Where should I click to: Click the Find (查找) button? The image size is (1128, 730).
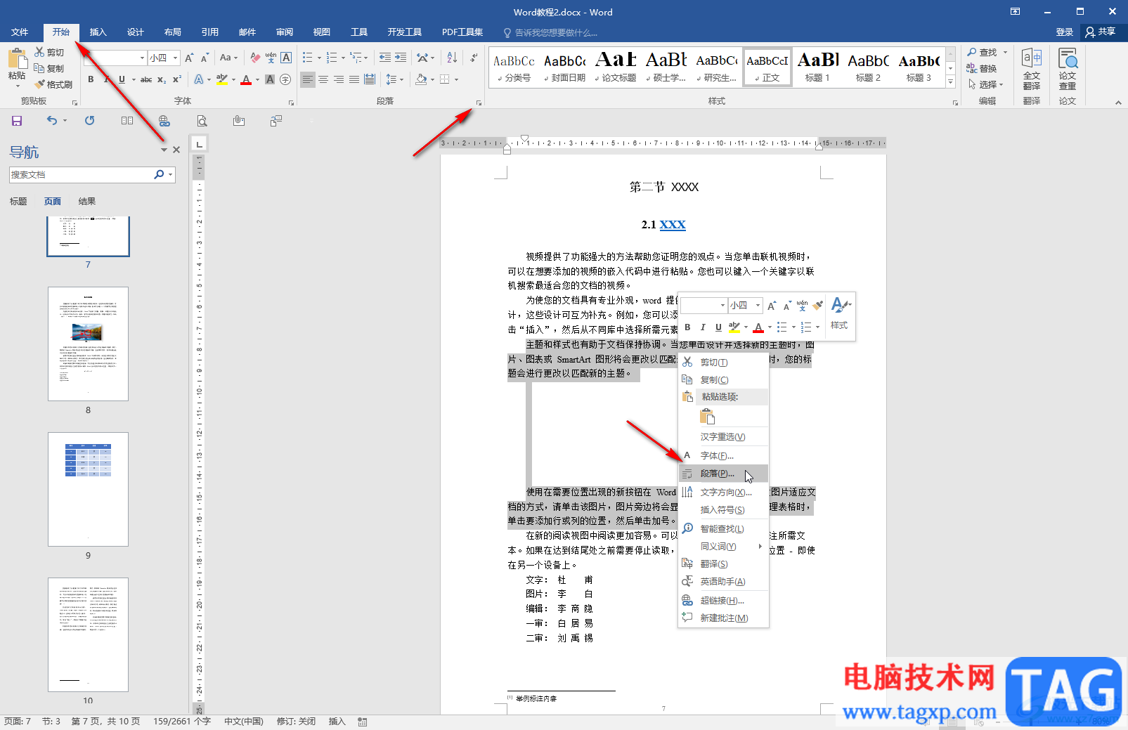[x=983, y=52]
